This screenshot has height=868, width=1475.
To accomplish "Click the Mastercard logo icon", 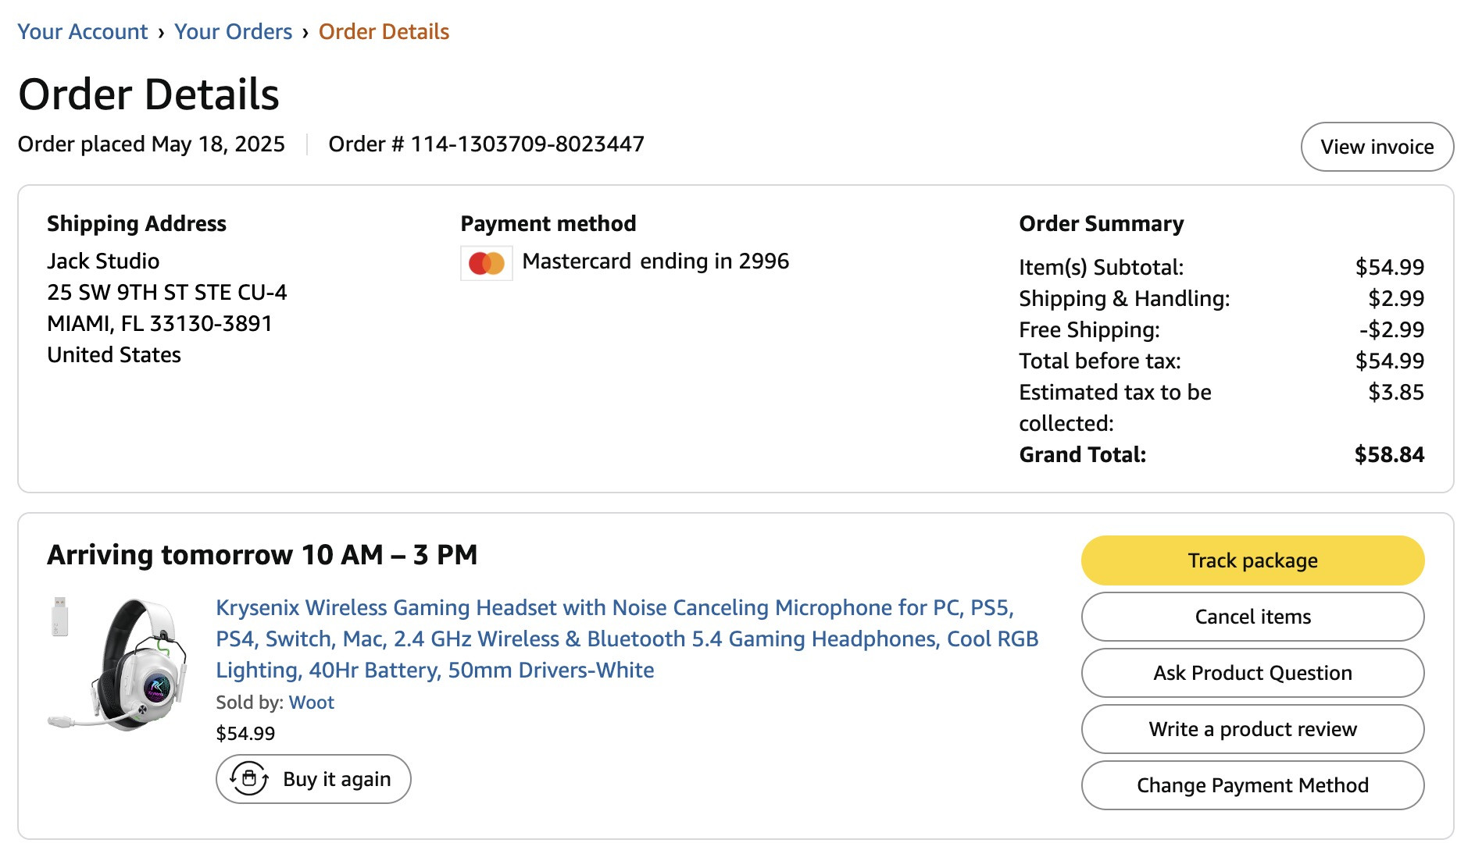I will (x=486, y=263).
